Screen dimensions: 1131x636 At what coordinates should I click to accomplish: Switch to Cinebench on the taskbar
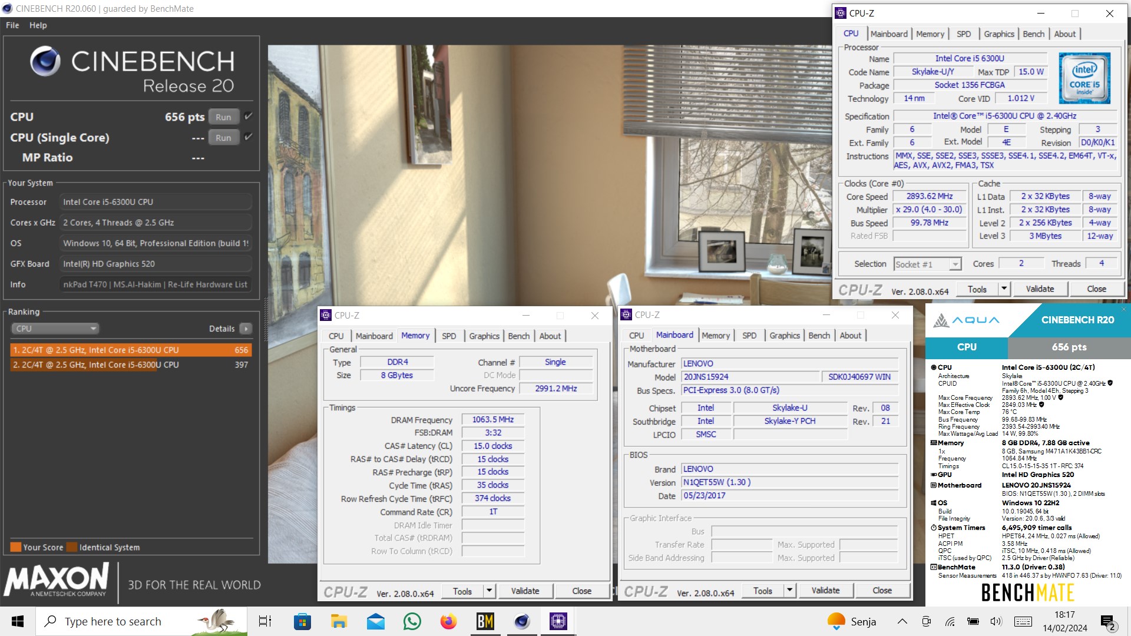522,621
